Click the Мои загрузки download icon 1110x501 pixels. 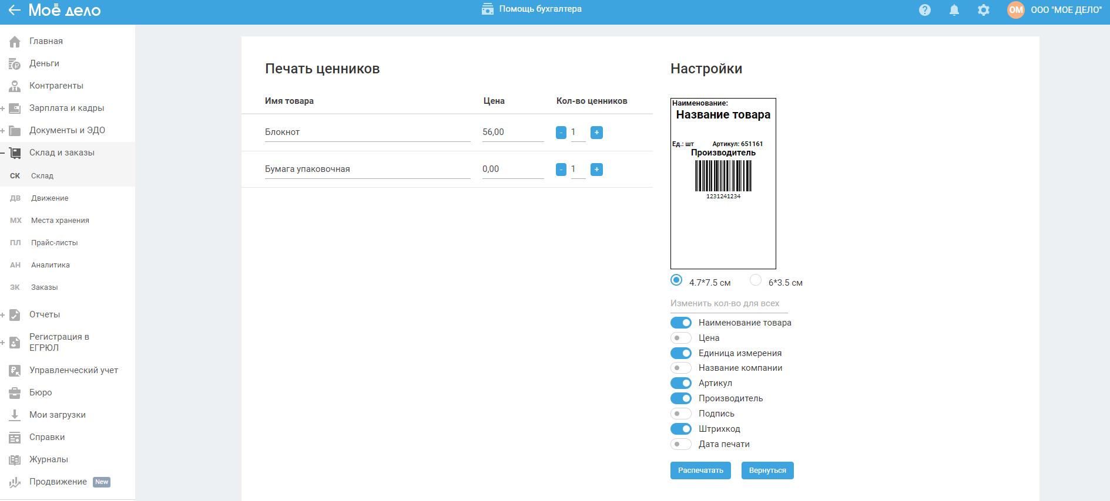click(15, 415)
